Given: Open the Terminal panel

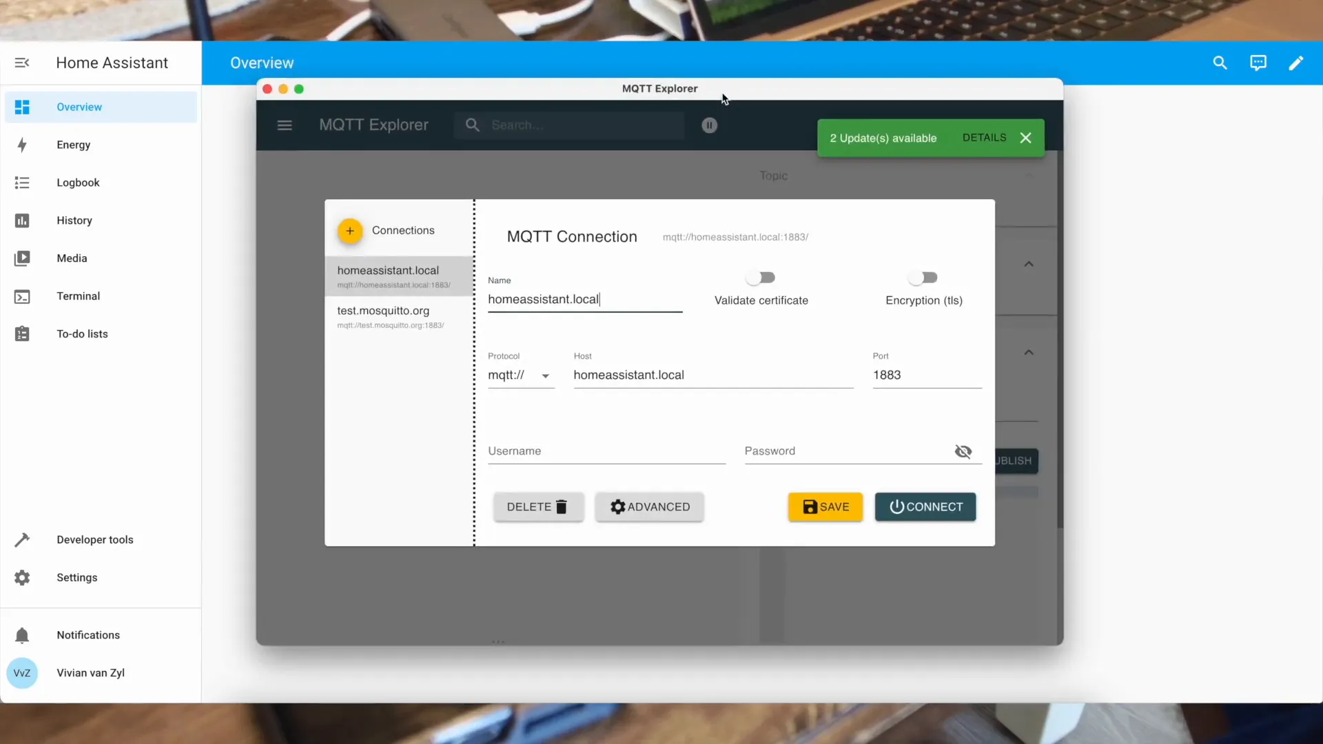Looking at the screenshot, I should (101, 296).
